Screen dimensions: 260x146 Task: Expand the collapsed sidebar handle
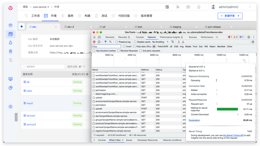16,117
